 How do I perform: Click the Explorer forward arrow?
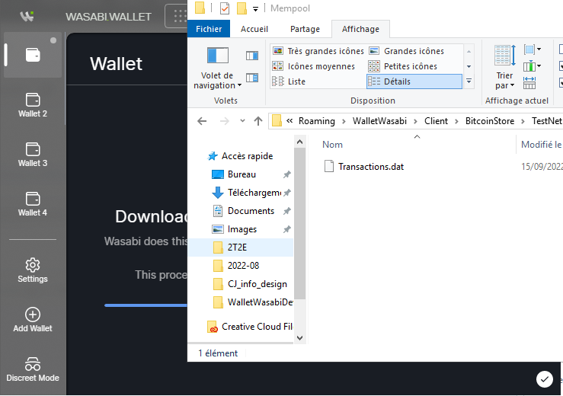coord(225,121)
